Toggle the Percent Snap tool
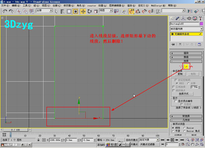The height and width of the screenshot is (148, 205). (144, 11)
